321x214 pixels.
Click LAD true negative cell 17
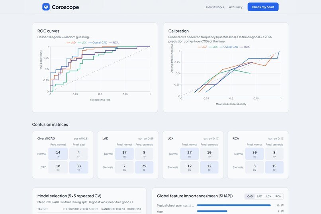pyautogui.click(x=124, y=154)
